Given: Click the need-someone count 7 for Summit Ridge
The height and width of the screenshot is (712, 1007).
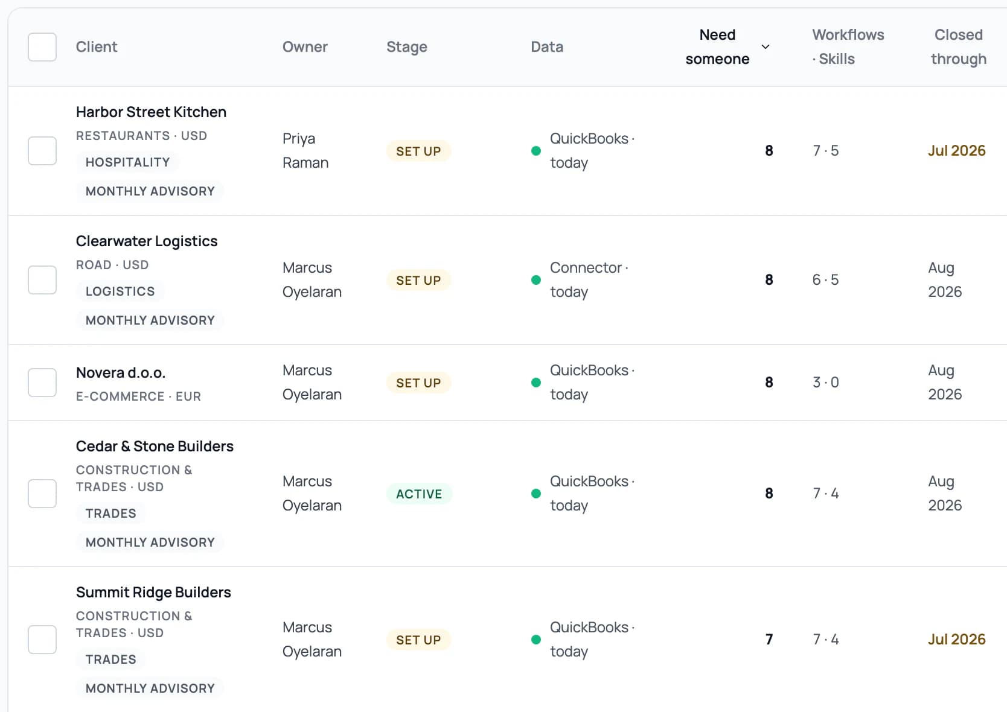Looking at the screenshot, I should click(x=769, y=640).
